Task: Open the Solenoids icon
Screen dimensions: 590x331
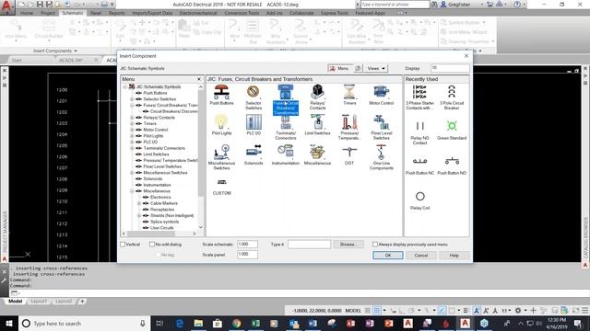Action: coord(254,152)
